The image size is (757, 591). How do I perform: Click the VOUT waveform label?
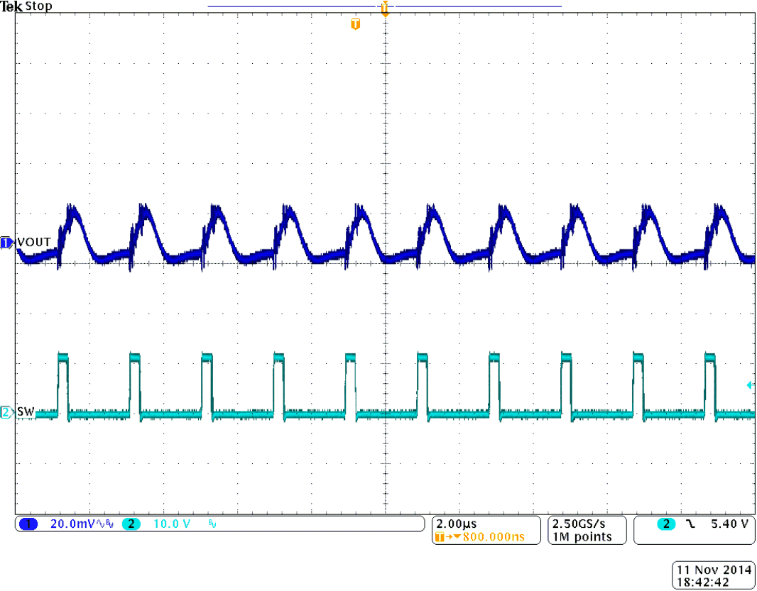[x=33, y=243]
